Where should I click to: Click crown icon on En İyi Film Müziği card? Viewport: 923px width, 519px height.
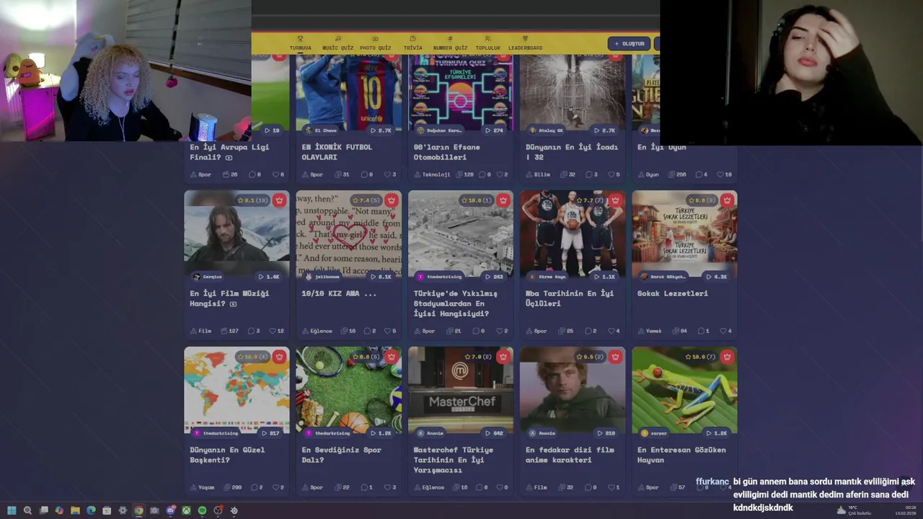[x=279, y=200]
